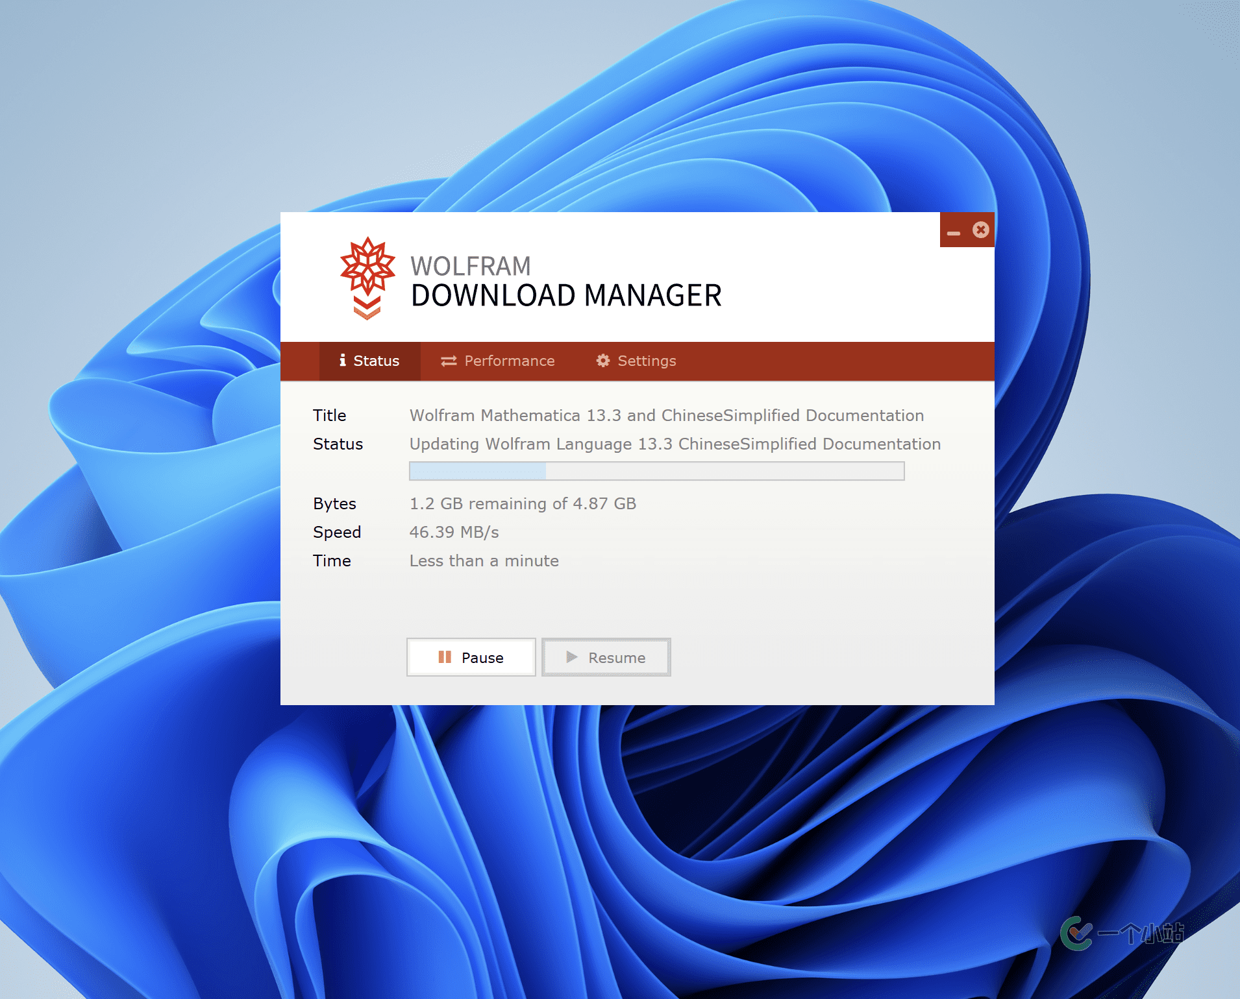Click the download progress bar
The height and width of the screenshot is (999, 1240).
point(656,471)
